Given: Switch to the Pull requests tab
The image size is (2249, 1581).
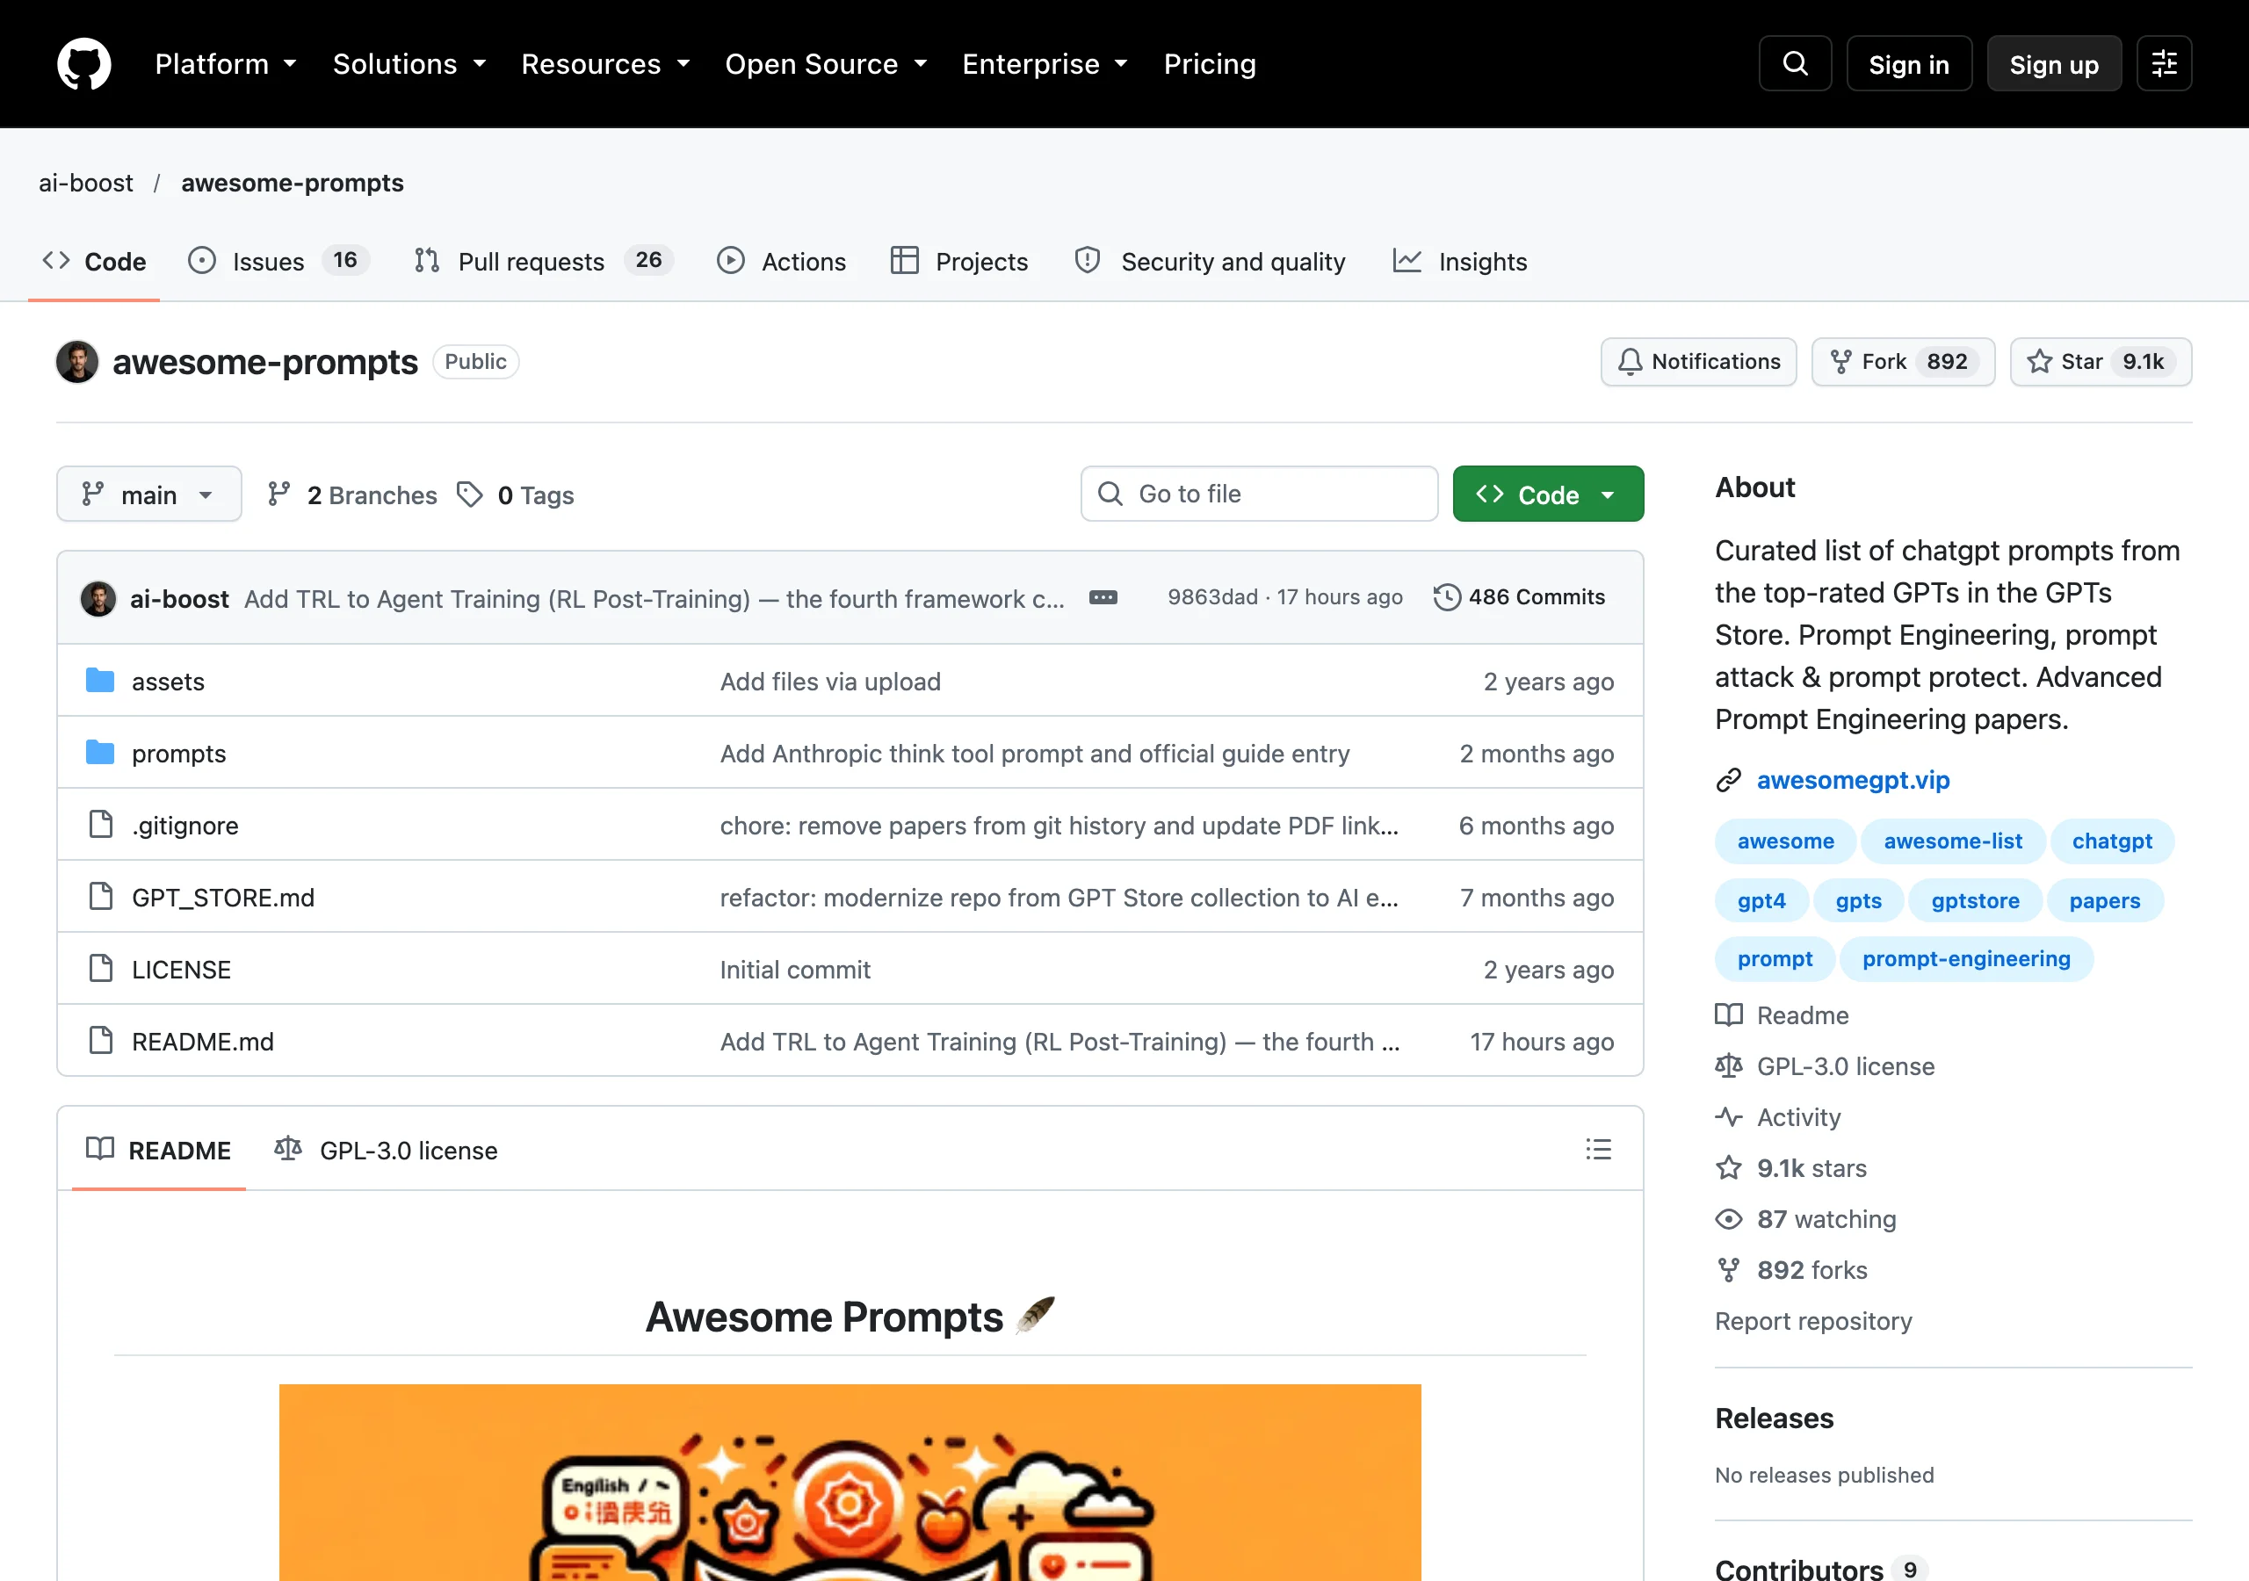Looking at the screenshot, I should pos(544,261).
